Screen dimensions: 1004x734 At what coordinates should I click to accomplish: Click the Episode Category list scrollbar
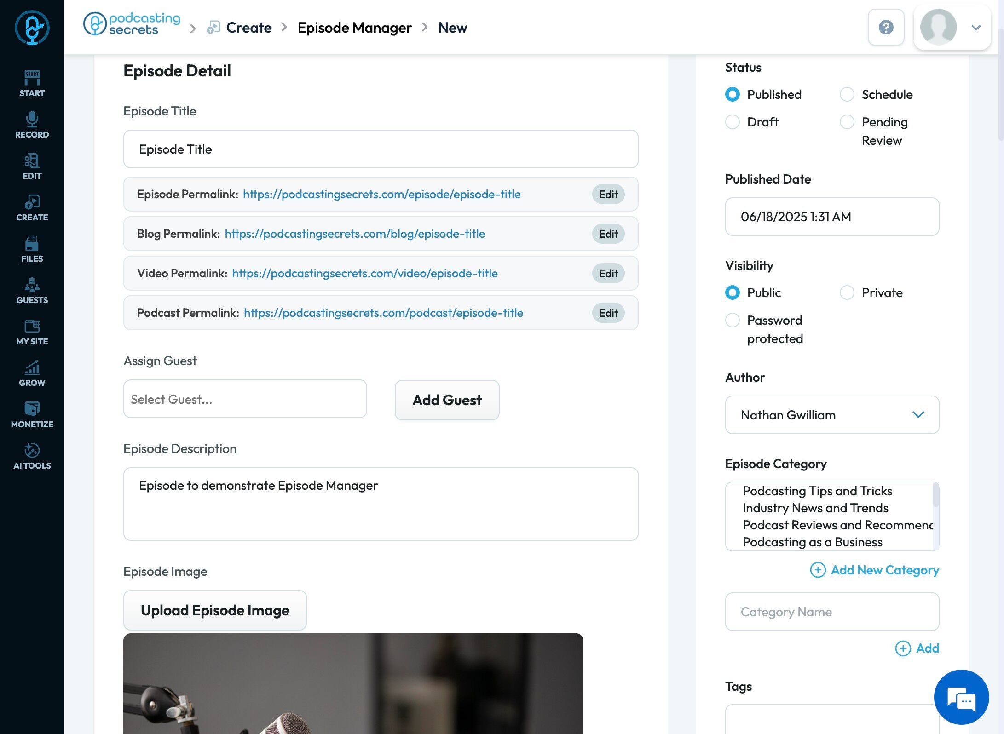[935, 495]
